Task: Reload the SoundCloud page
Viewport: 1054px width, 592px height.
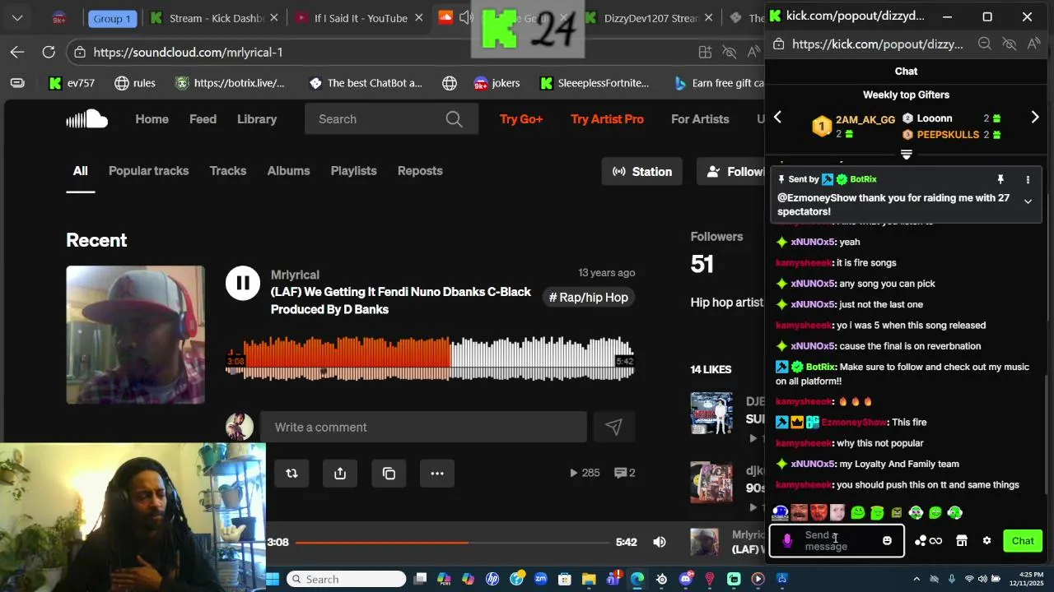Action: point(49,52)
